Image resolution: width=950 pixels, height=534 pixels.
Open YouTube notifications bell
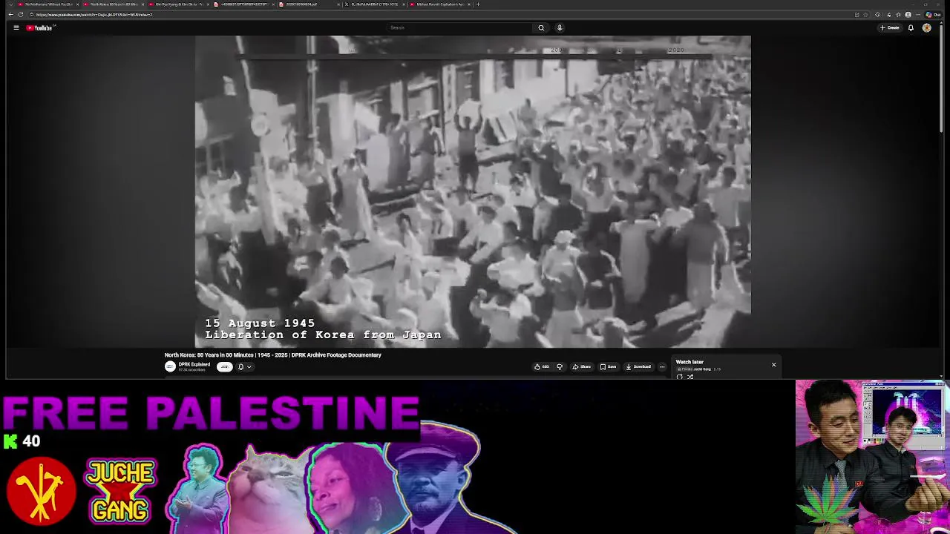tap(911, 27)
